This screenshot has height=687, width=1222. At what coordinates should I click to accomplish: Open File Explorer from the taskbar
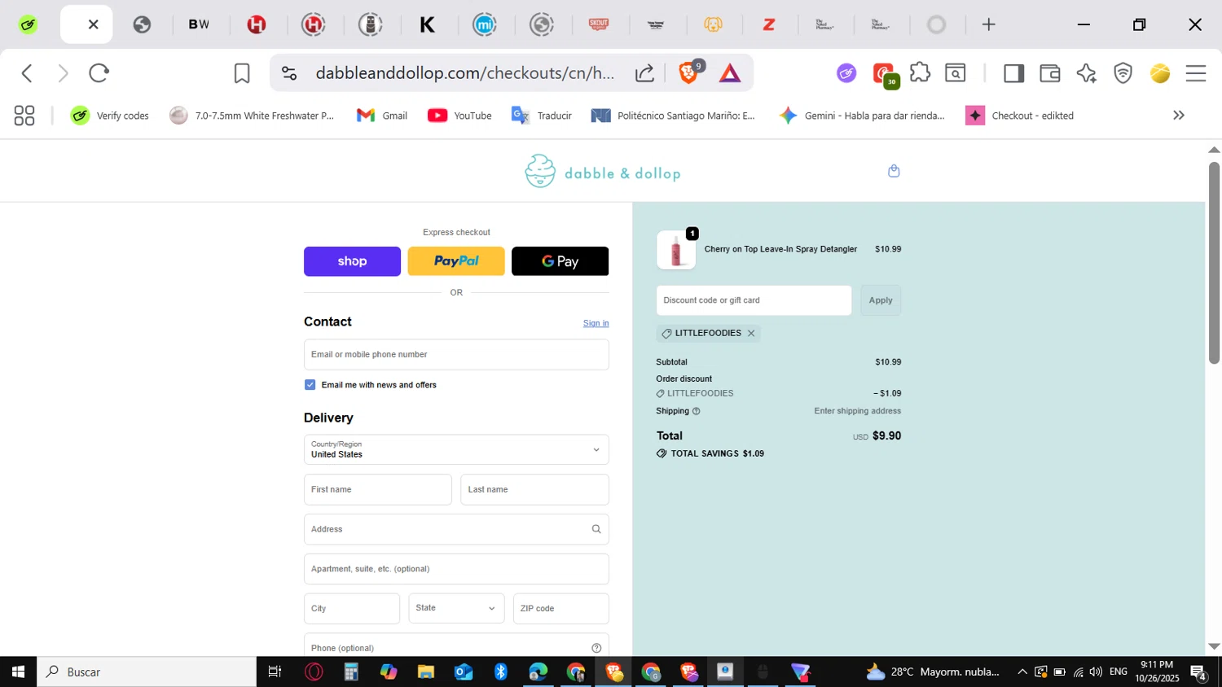pos(426,672)
